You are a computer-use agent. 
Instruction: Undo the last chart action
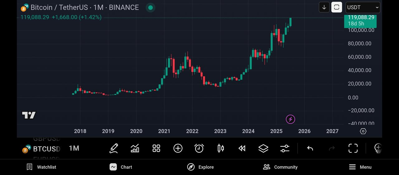click(310, 148)
